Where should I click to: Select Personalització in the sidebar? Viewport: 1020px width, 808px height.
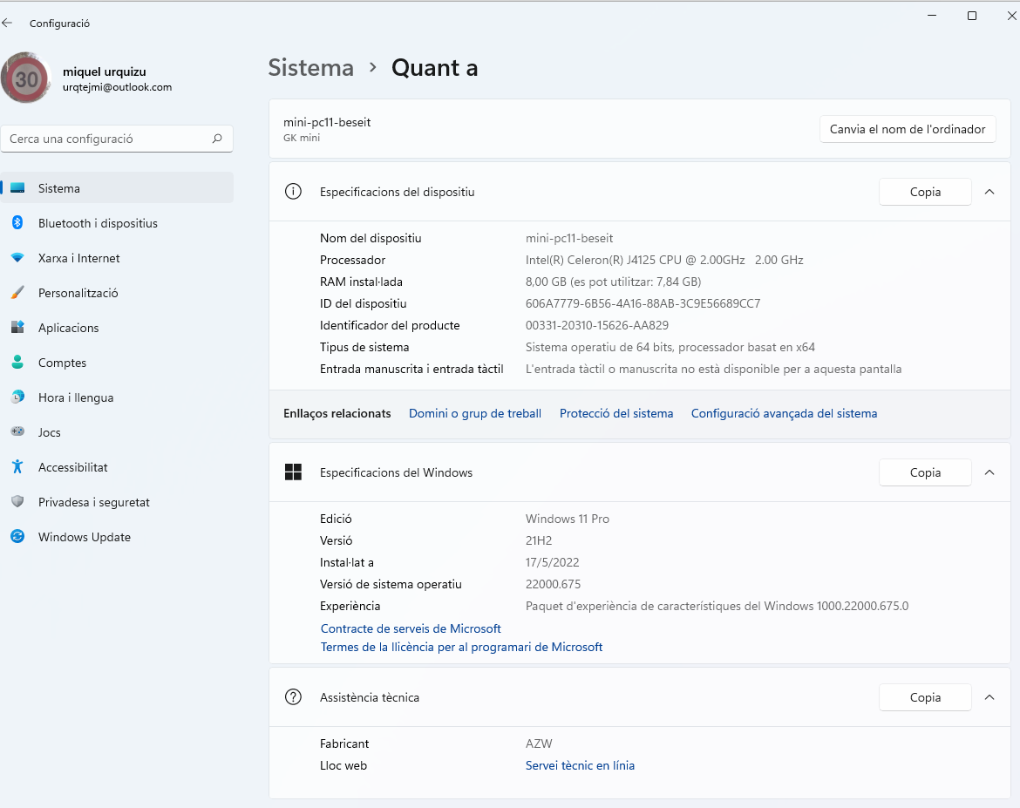pyautogui.click(x=117, y=293)
